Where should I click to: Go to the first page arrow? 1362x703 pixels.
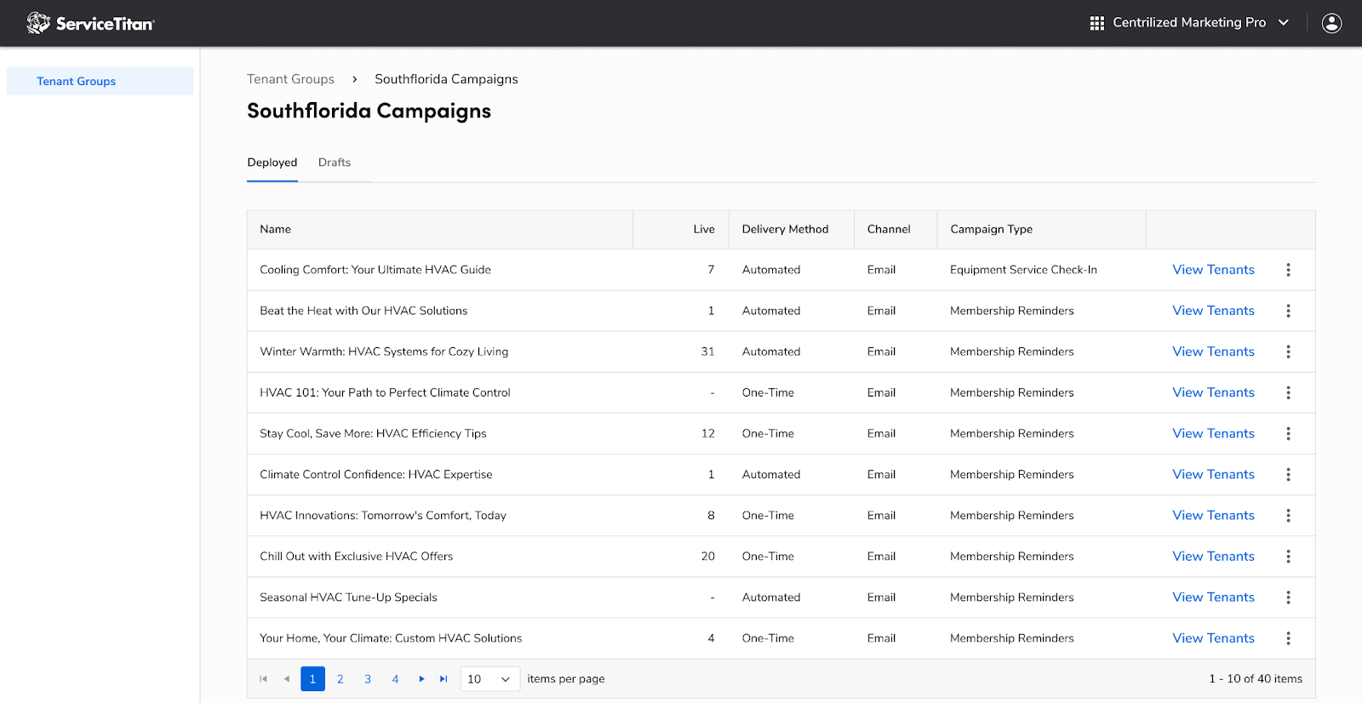tap(263, 679)
